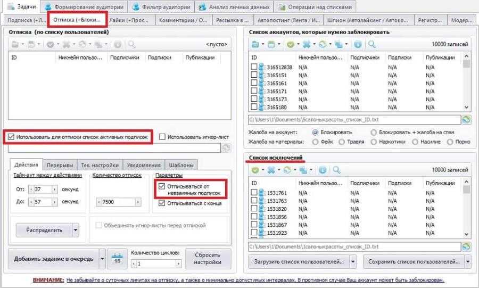
Task: Switch to the Фильтр аудитории tab
Action: tap(162, 7)
